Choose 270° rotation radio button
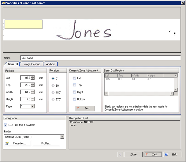The image size is (186, 162). [53, 99]
